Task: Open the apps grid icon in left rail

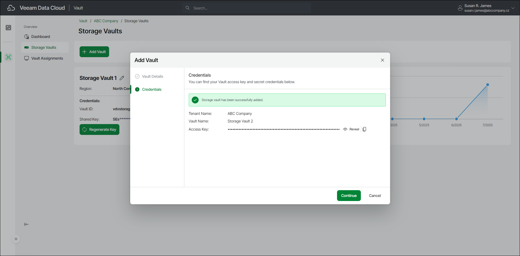Action: pos(8,28)
